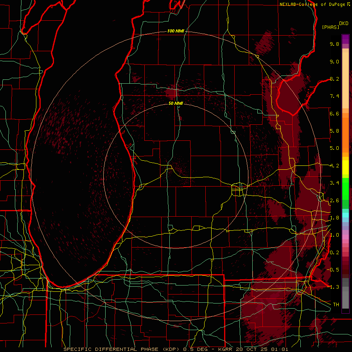Select the yellow band of the color scale
Viewport: 352px width, 352px height.
345,167
